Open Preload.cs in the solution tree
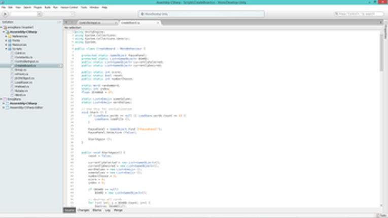This screenshot has height=218, width=388. (x=22, y=87)
